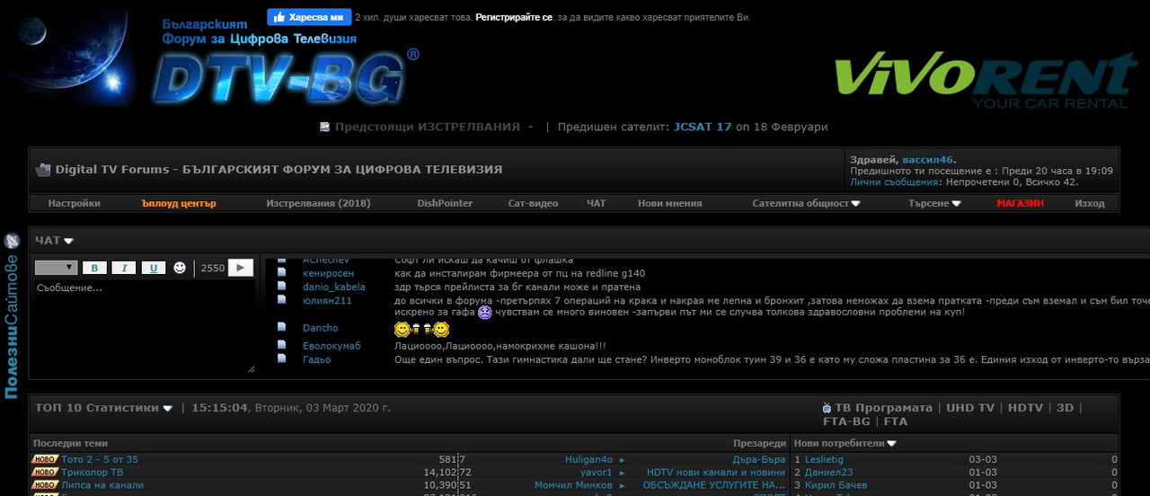The height and width of the screenshot is (496, 1150).
Task: Click the resize grip of the chat textarea
Action: coord(251,368)
